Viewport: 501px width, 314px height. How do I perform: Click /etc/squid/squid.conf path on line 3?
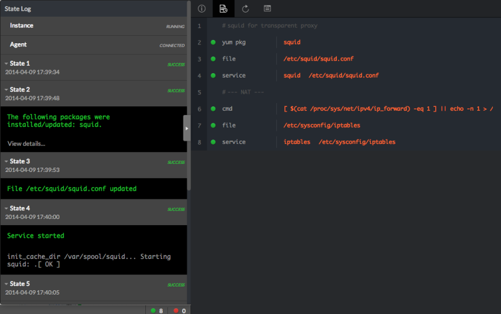point(319,59)
